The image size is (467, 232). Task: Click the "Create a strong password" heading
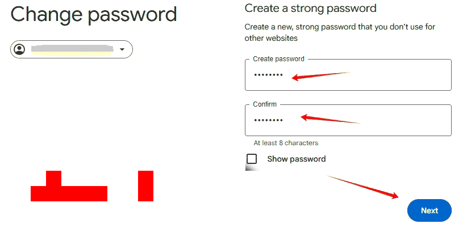pos(310,8)
